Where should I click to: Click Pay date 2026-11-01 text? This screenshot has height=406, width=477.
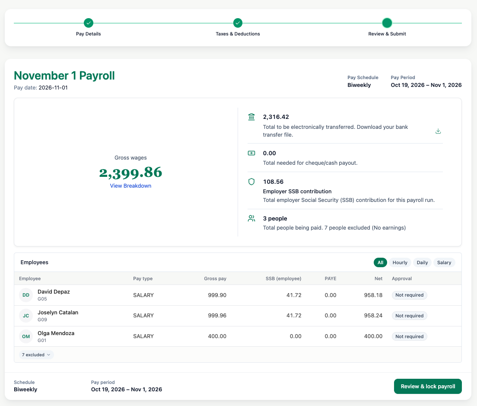[41, 88]
